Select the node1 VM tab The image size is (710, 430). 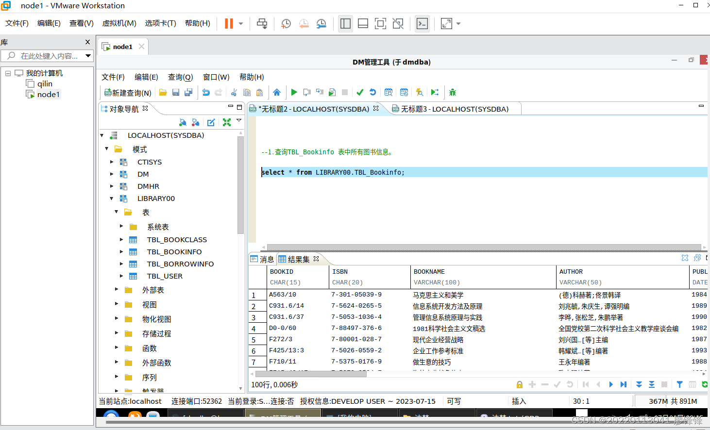(x=122, y=47)
